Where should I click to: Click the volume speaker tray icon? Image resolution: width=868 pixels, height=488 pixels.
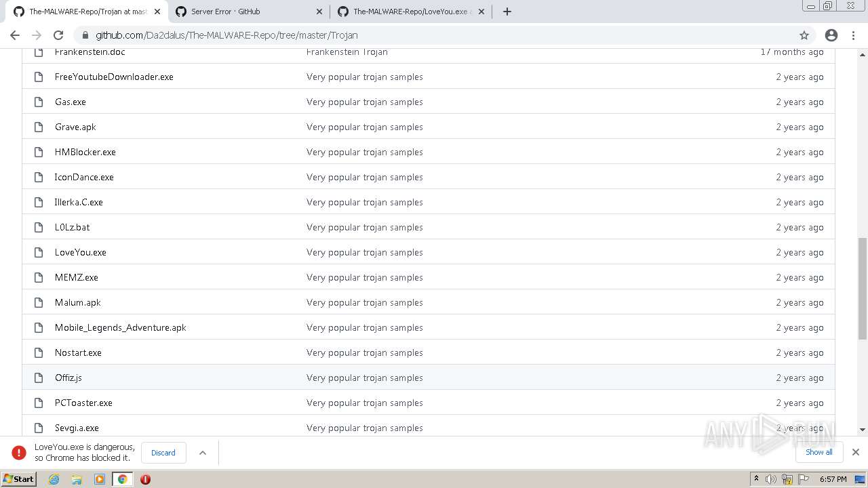click(x=771, y=479)
